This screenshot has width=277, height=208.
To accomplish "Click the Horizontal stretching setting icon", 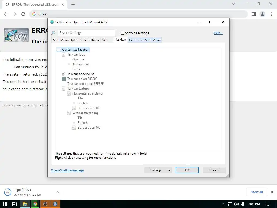I will (x=68, y=93).
